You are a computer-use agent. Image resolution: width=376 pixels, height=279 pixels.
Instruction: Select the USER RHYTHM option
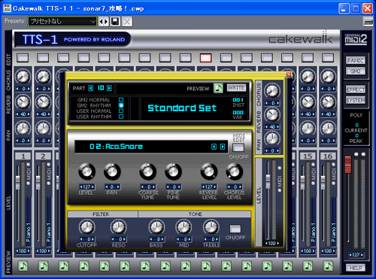pos(121,117)
